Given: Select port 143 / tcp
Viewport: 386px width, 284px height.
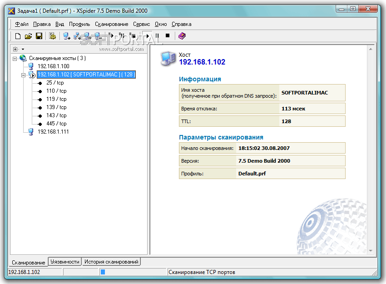Looking at the screenshot, I should pyautogui.click(x=56, y=115).
